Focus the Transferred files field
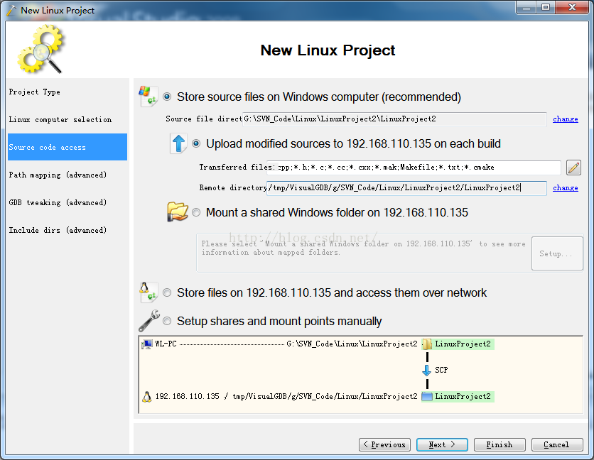The height and width of the screenshot is (460, 594). [x=414, y=168]
